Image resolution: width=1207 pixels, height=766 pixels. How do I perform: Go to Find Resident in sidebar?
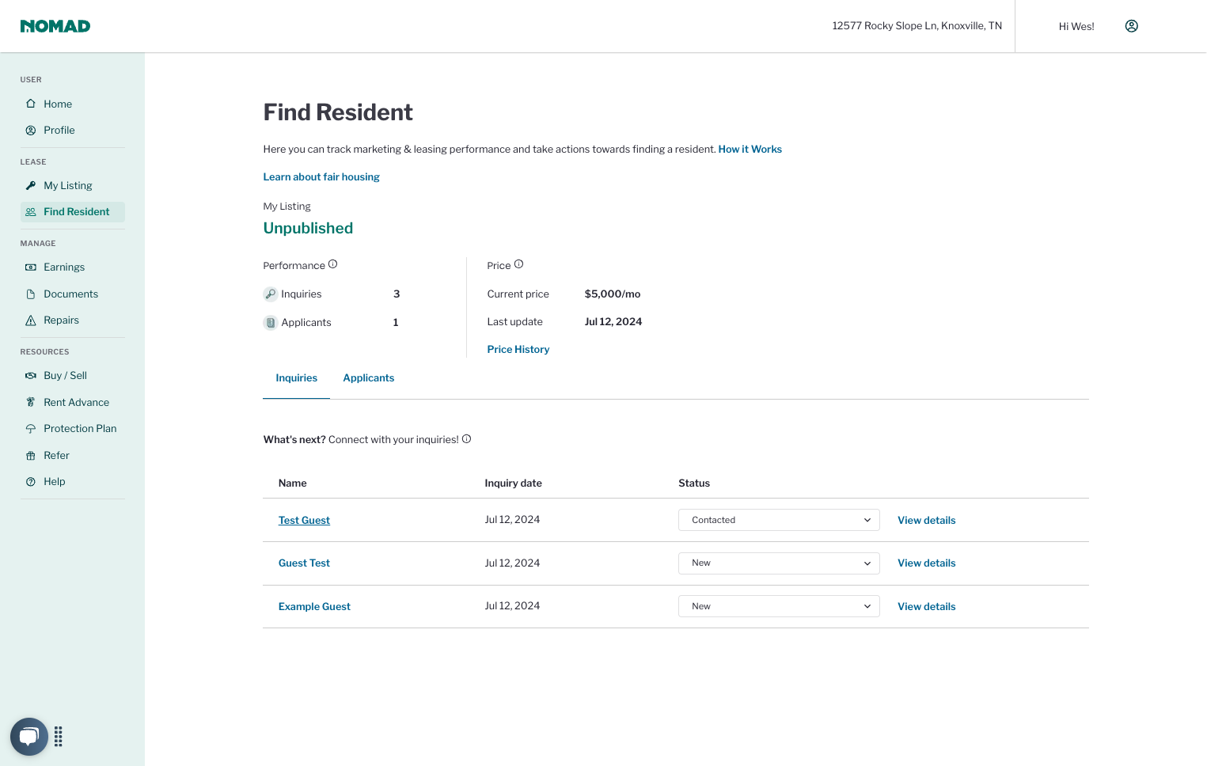click(73, 212)
